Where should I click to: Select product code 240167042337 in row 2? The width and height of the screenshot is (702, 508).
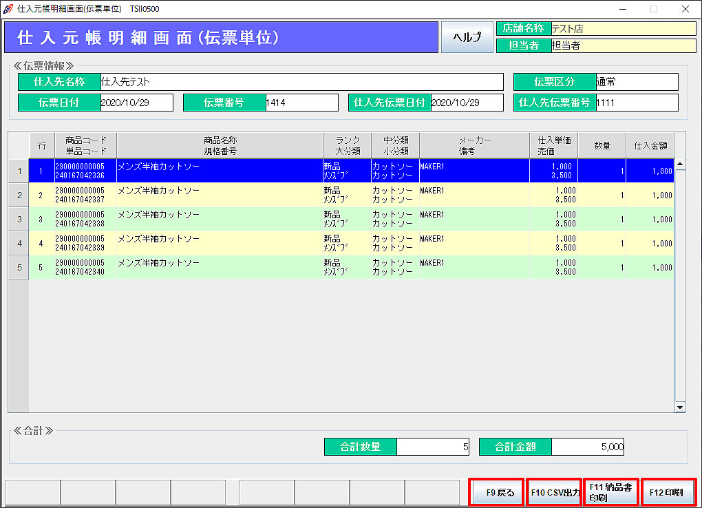(80, 200)
